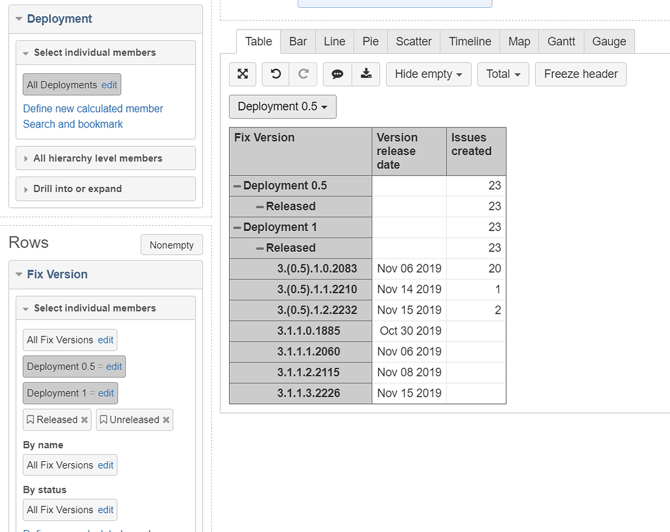Open the Deployment 0.5 page filter
The width and height of the screenshot is (670, 532).
click(282, 107)
